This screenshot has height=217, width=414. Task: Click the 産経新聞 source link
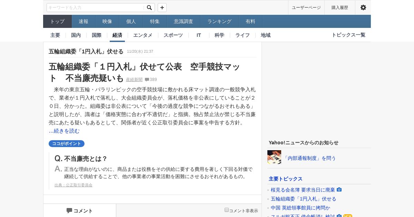click(134, 80)
